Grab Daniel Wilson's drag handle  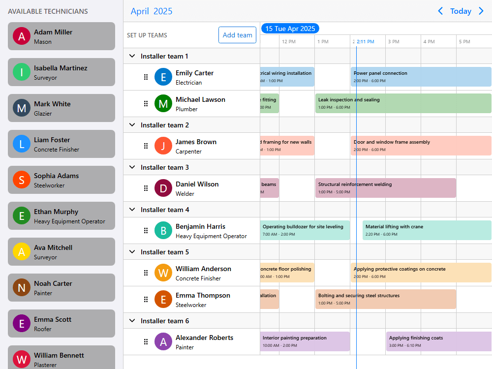tap(146, 188)
